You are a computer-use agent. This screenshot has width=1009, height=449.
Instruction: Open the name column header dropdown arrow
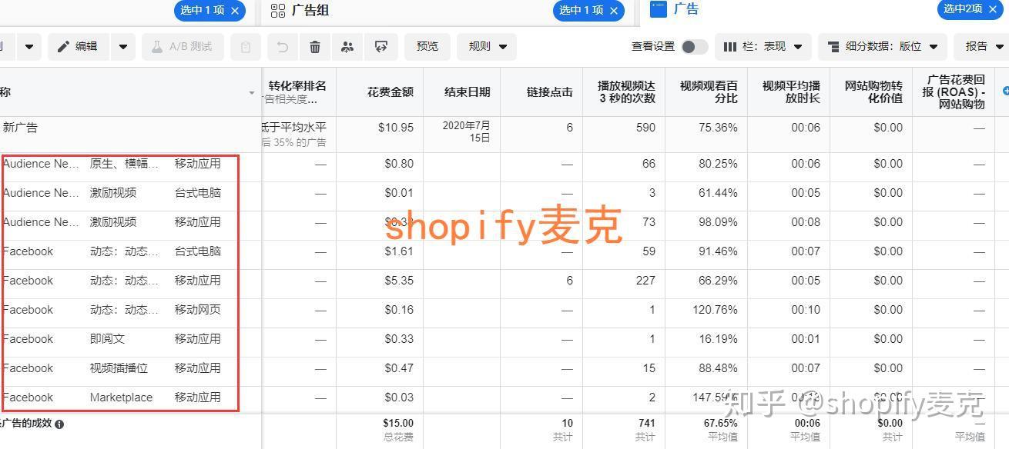click(252, 93)
